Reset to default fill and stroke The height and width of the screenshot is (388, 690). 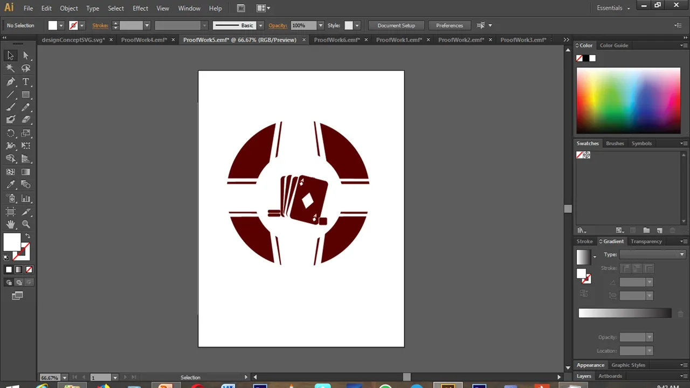point(6,258)
